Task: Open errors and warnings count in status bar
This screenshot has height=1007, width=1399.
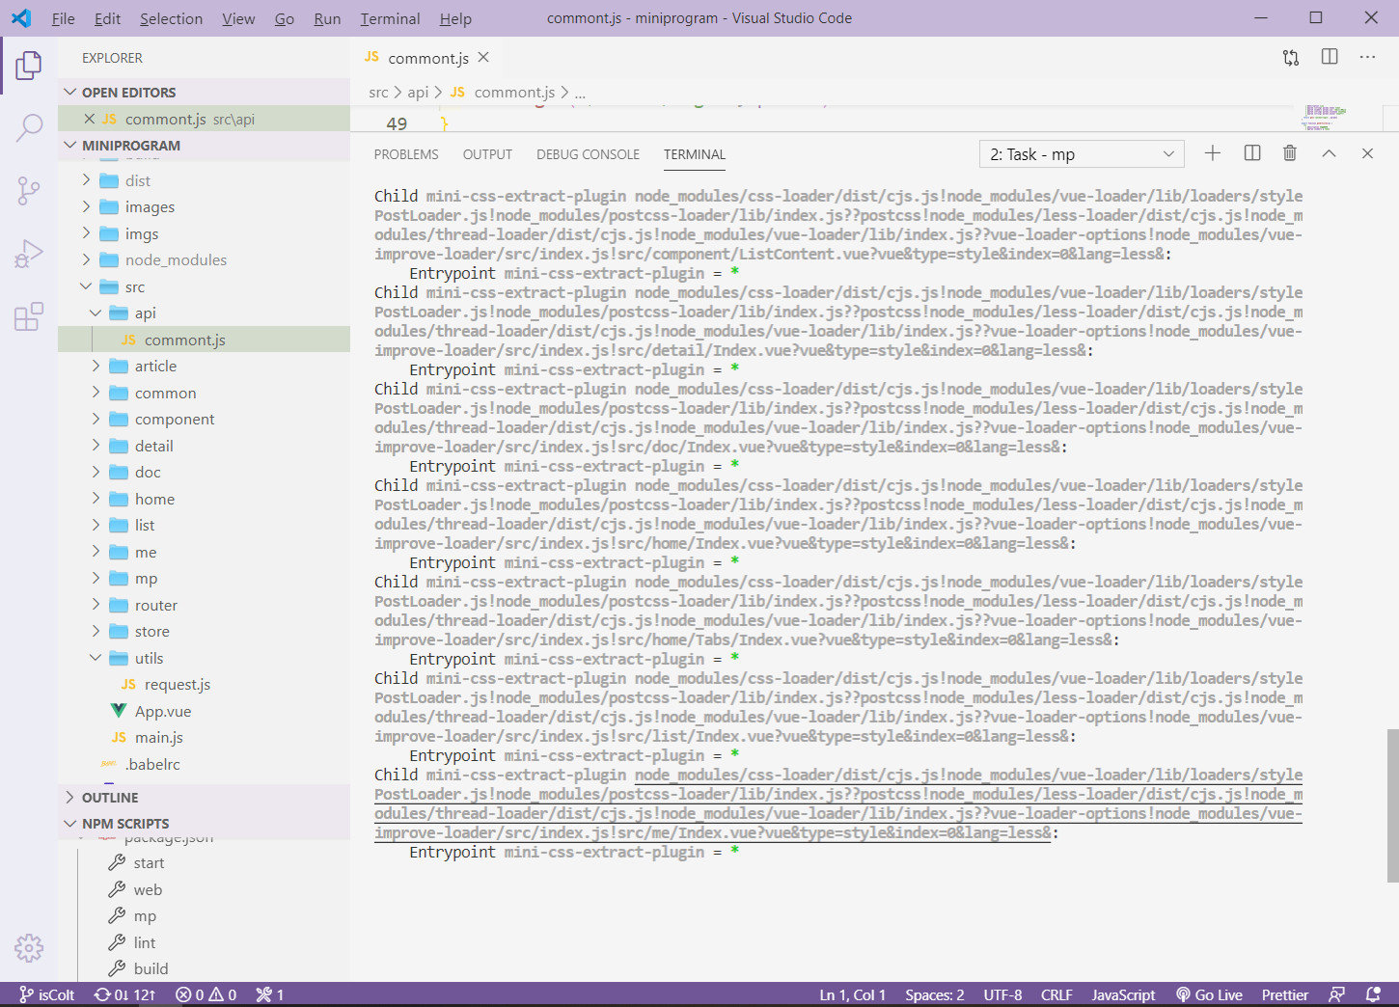Action: [206, 994]
